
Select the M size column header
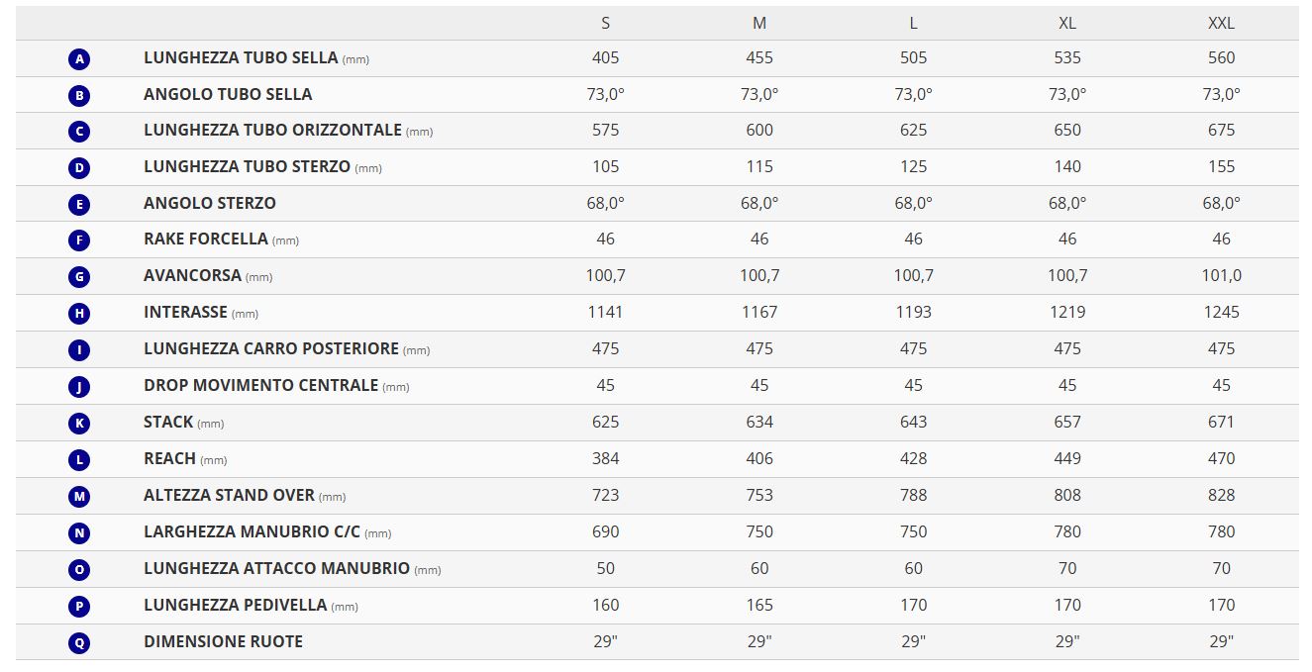pos(759,23)
